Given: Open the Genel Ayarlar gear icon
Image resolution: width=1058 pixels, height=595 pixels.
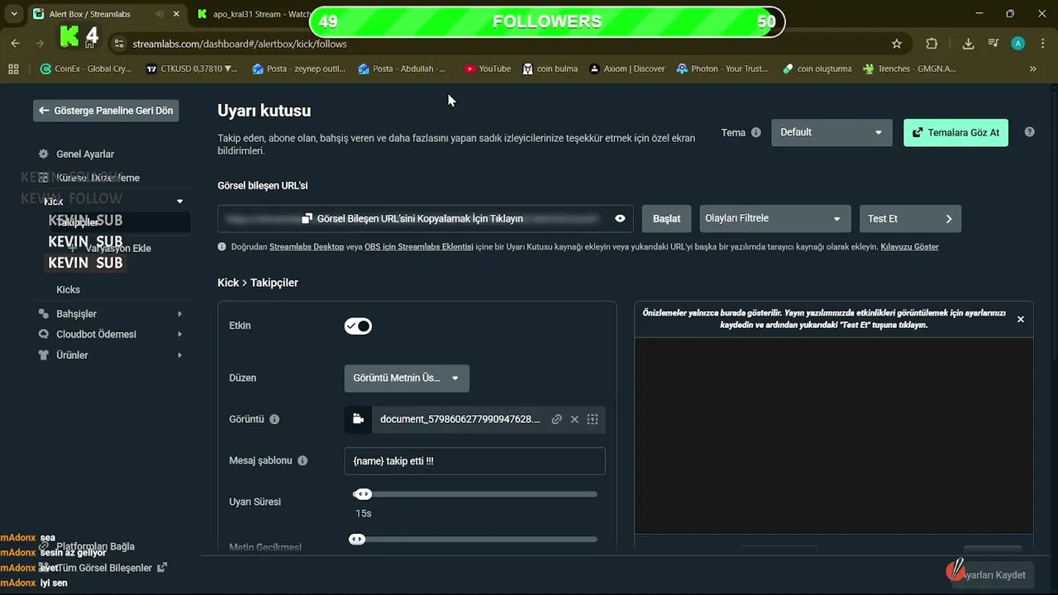Looking at the screenshot, I should click(x=44, y=155).
